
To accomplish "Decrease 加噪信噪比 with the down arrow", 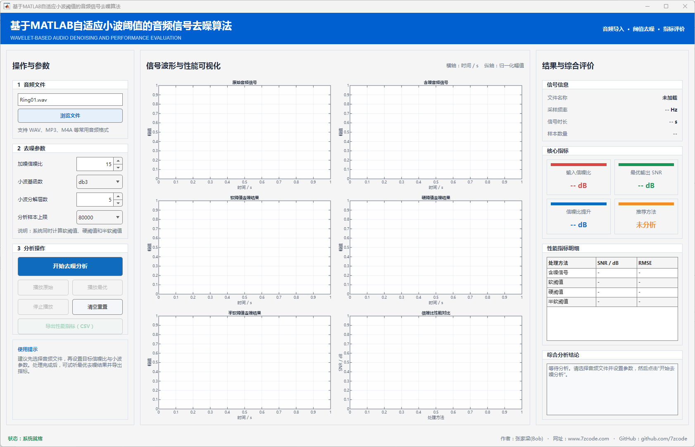I will [x=118, y=168].
